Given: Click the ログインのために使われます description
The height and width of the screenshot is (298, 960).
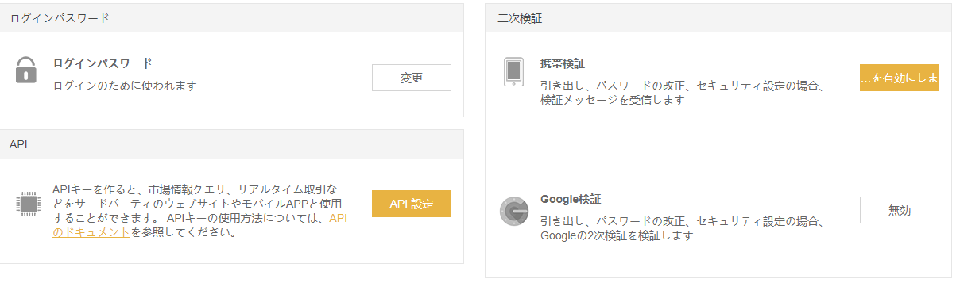Looking at the screenshot, I should tap(124, 86).
